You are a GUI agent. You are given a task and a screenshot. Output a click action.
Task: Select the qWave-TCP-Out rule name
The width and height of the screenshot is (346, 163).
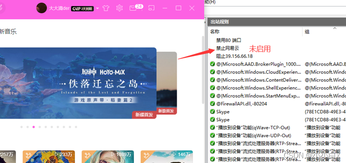click(x=253, y=127)
